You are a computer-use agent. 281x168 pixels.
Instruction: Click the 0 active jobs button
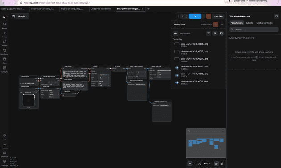[218, 16]
